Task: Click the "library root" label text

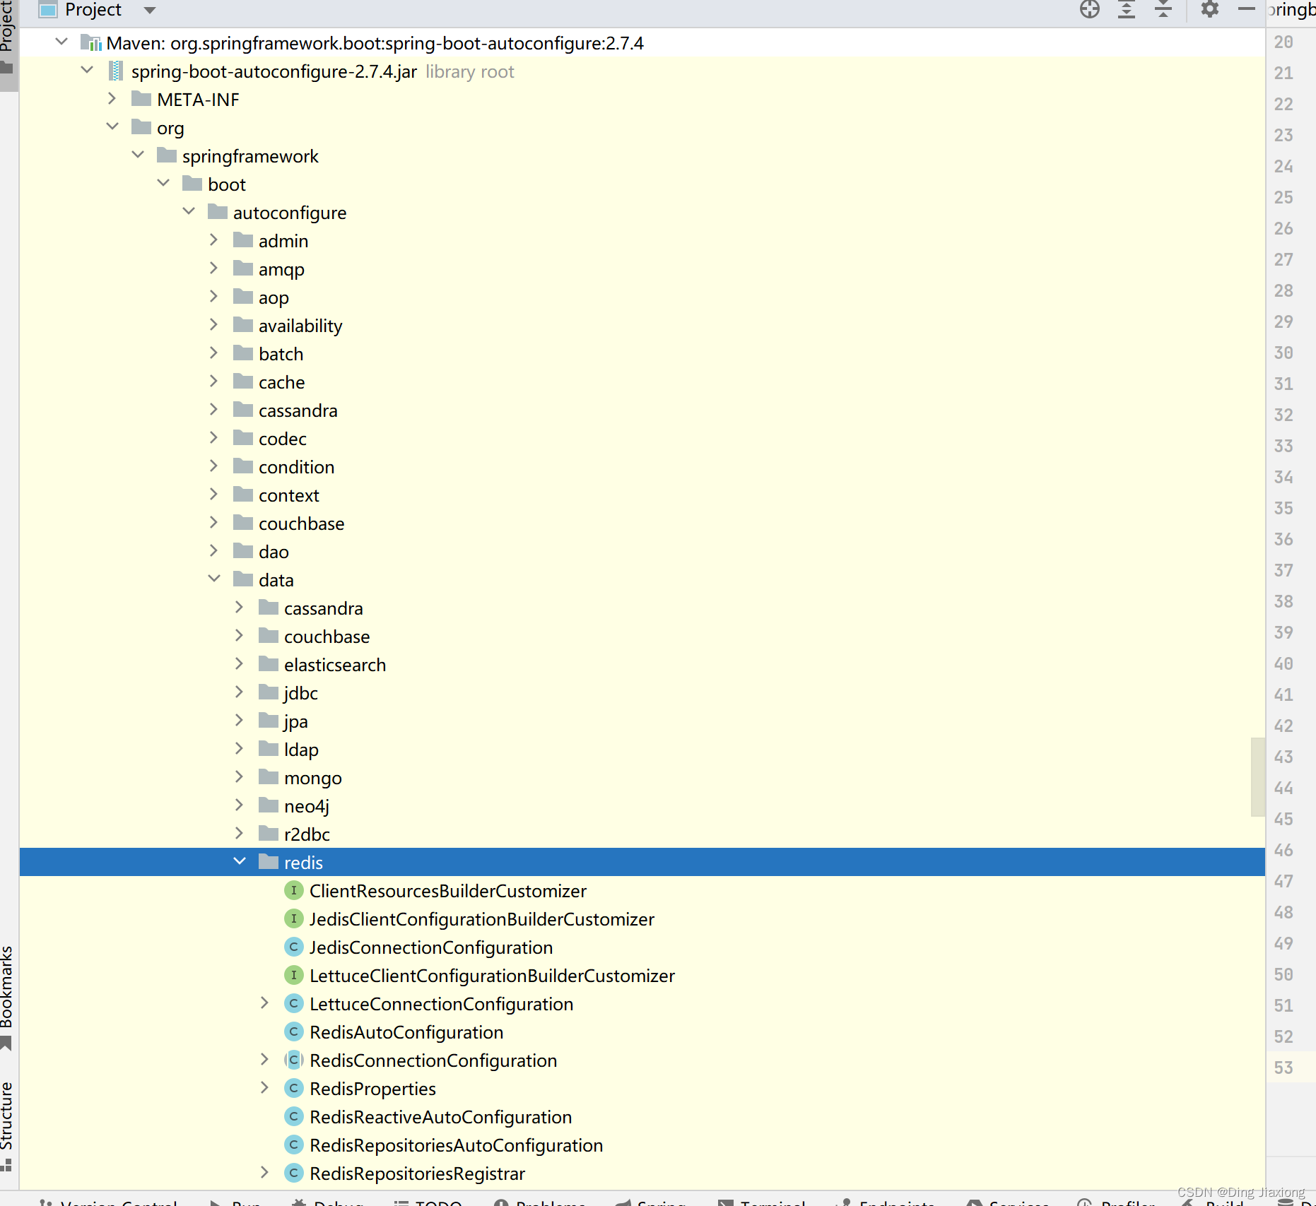Action: tap(470, 71)
